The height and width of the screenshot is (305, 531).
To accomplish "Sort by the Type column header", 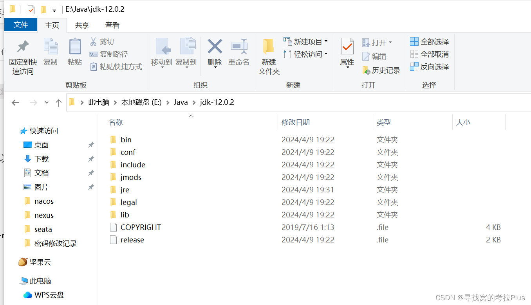I will (x=413, y=122).
